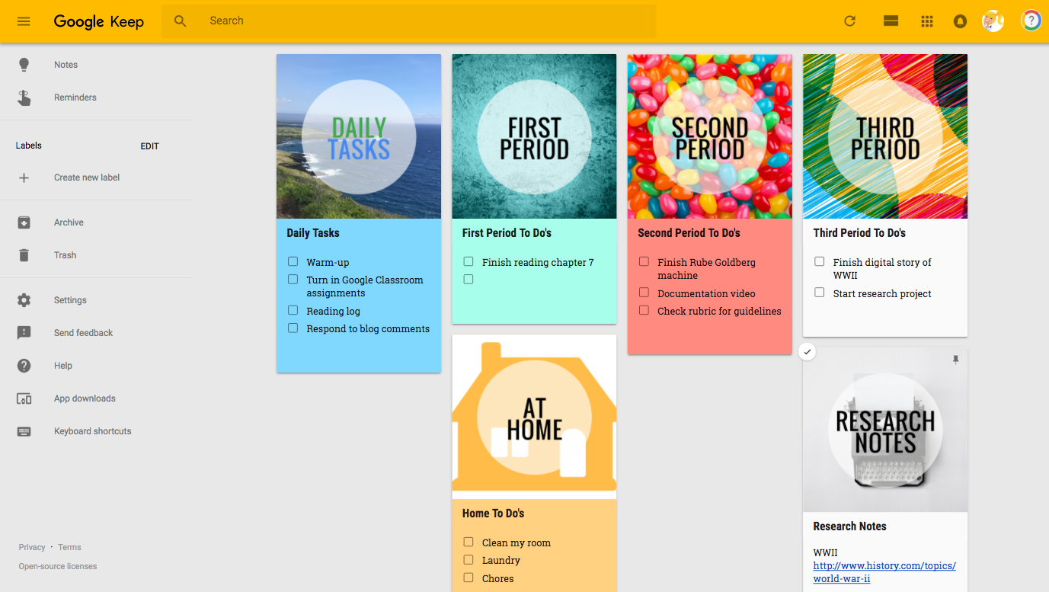This screenshot has width=1049, height=592.
Task: Select Reminders in the sidebar
Action: pos(75,97)
